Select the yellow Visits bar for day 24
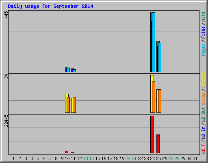Image resolution: width=208 pixels, height=163 pixels. [x=152, y=94]
